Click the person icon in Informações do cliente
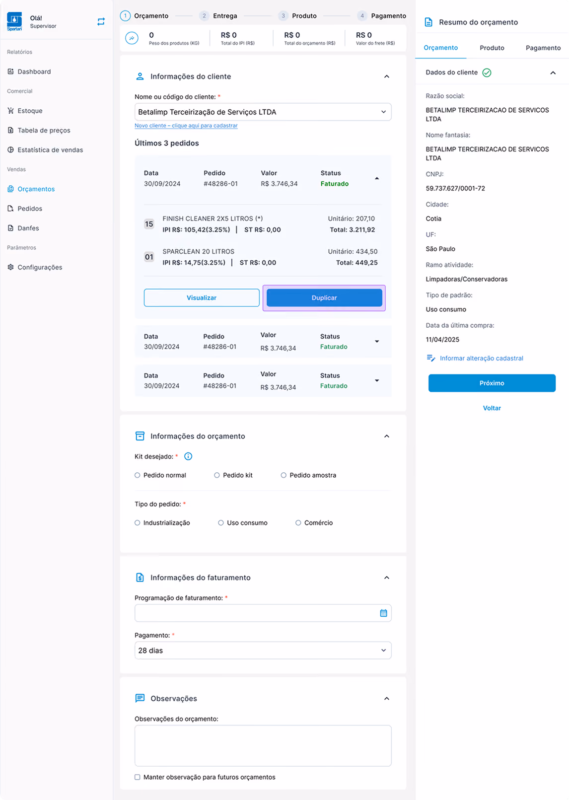 point(140,76)
